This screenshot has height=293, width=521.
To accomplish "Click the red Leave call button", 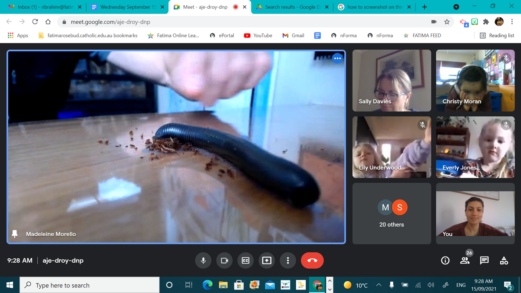I will pos(312,260).
